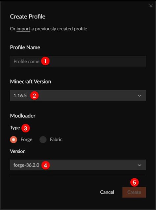The width and height of the screenshot is (156, 210).
Task: Close the Create Profile dialog with X
Action: point(151,6)
